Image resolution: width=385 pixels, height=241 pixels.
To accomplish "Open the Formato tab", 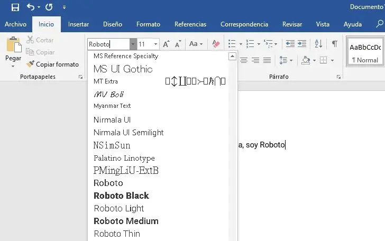I will [148, 24].
